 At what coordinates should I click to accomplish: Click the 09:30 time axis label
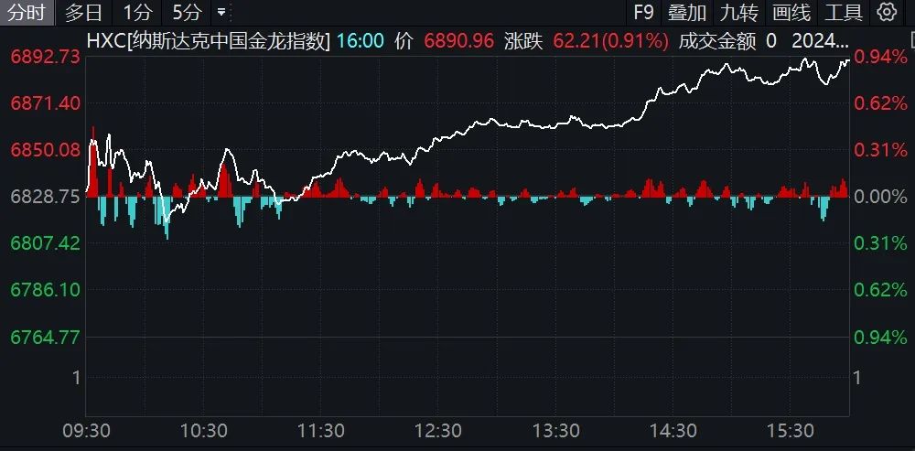pyautogui.click(x=86, y=431)
